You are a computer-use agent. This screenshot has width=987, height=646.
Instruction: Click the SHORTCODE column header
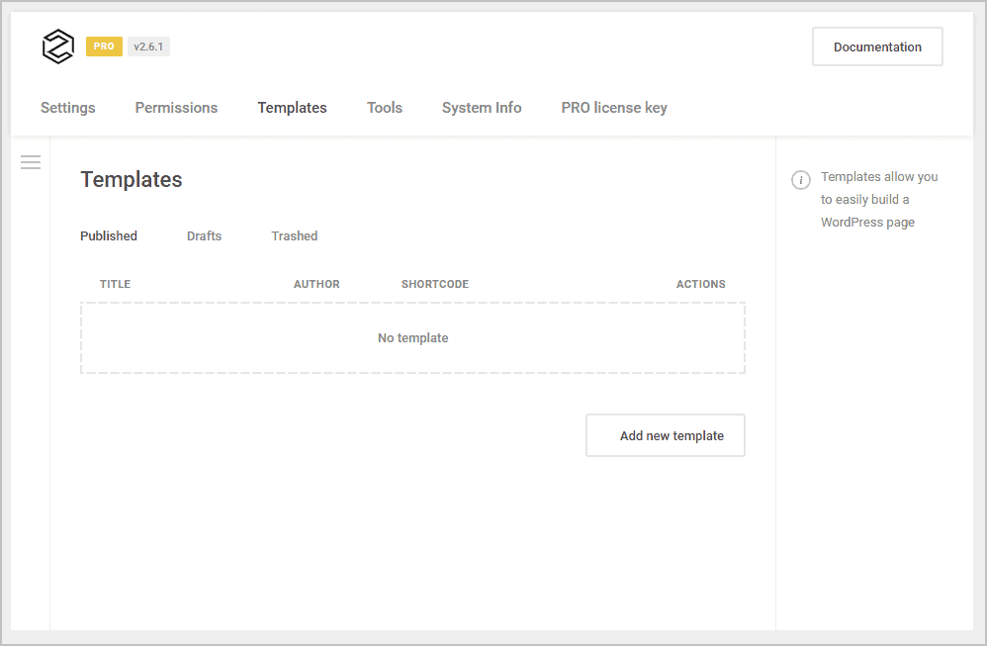pyautogui.click(x=435, y=284)
